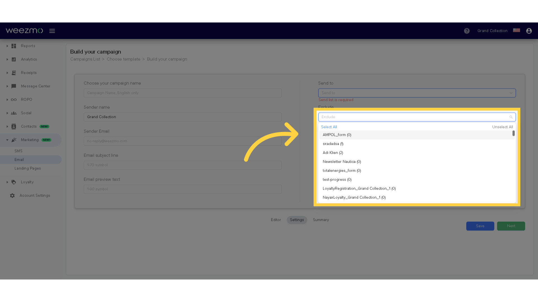This screenshot has width=538, height=302.
Task: Navigate to Receipts section
Action: 29,72
